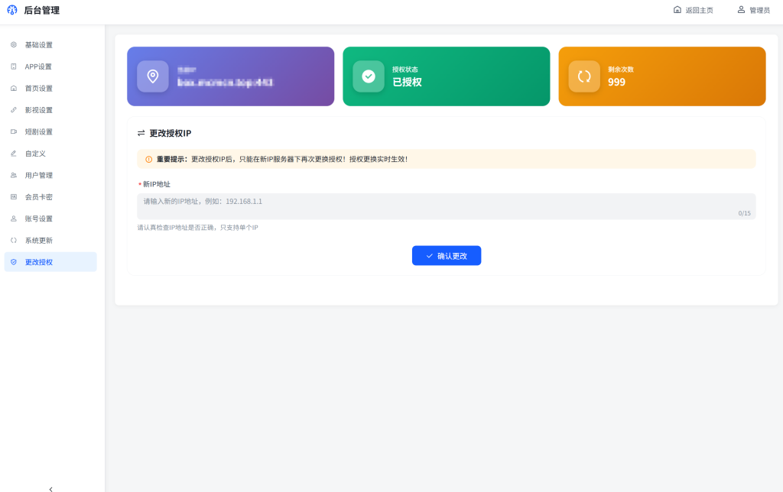This screenshot has width=783, height=492.
Task: Click the checkmark icon on green 授权状态 card
Action: tap(369, 76)
